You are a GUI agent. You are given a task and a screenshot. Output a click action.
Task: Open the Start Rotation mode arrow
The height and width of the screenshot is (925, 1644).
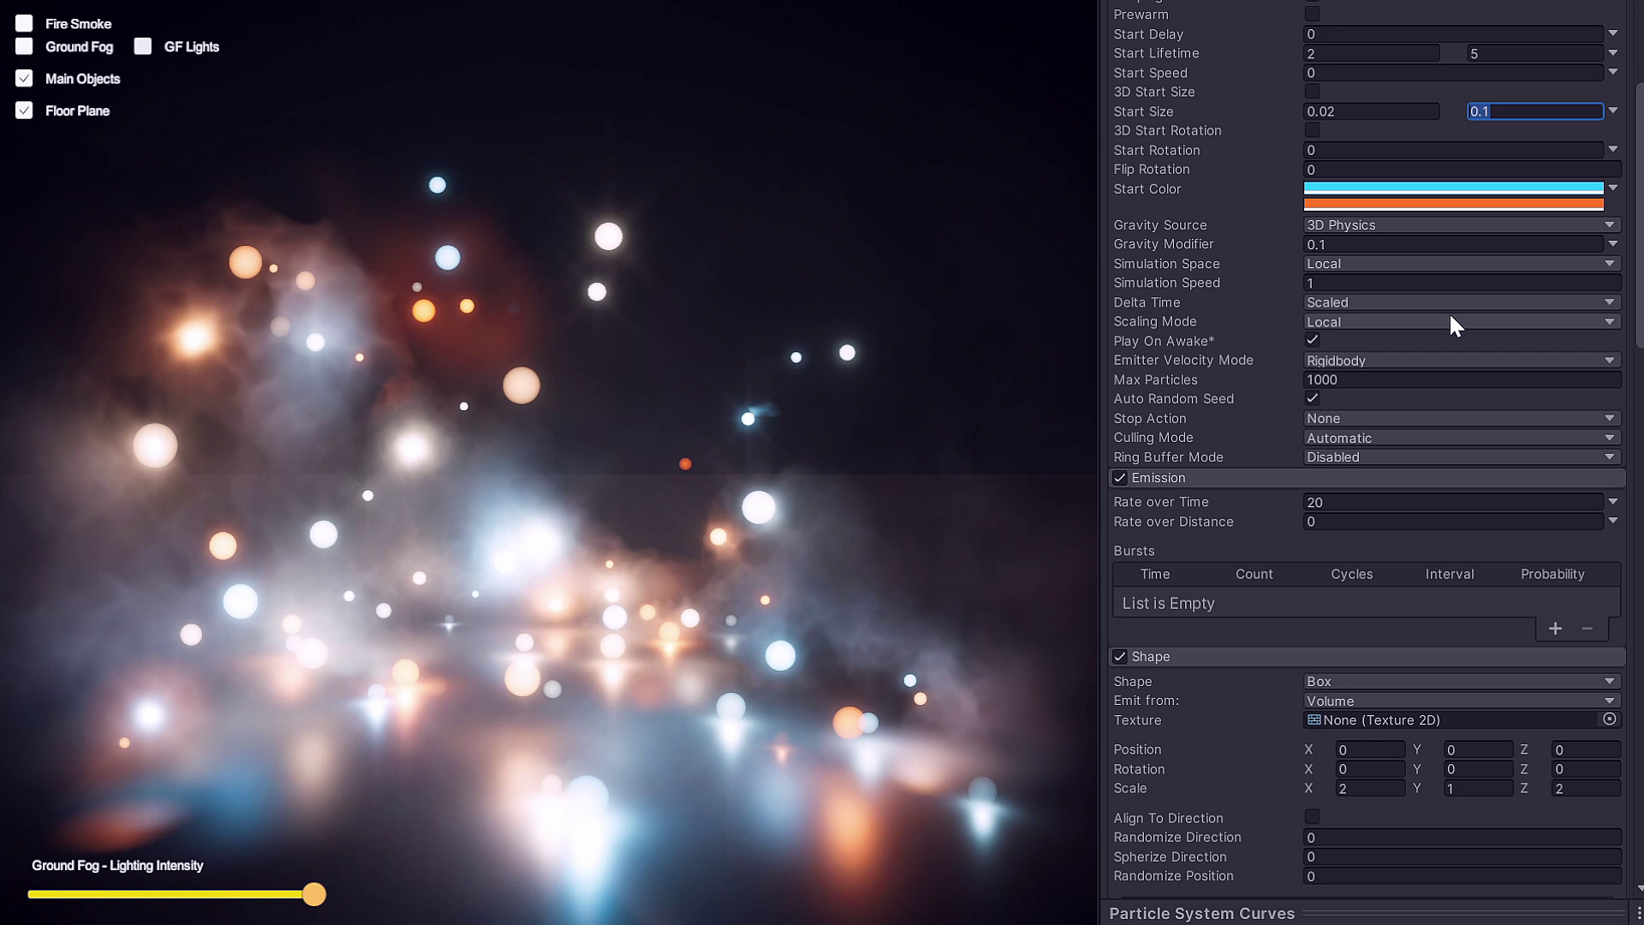(x=1613, y=149)
